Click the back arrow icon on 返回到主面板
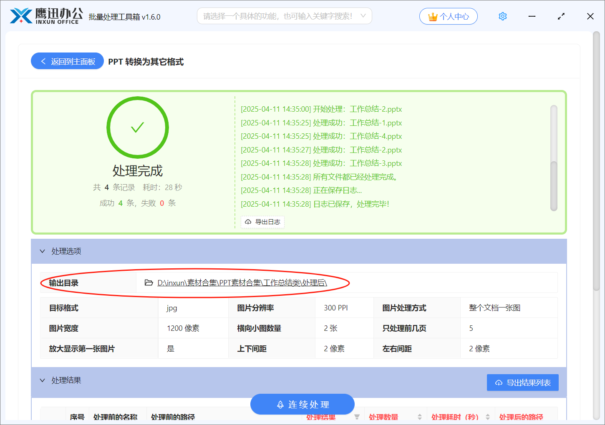605x425 pixels. [x=43, y=61]
